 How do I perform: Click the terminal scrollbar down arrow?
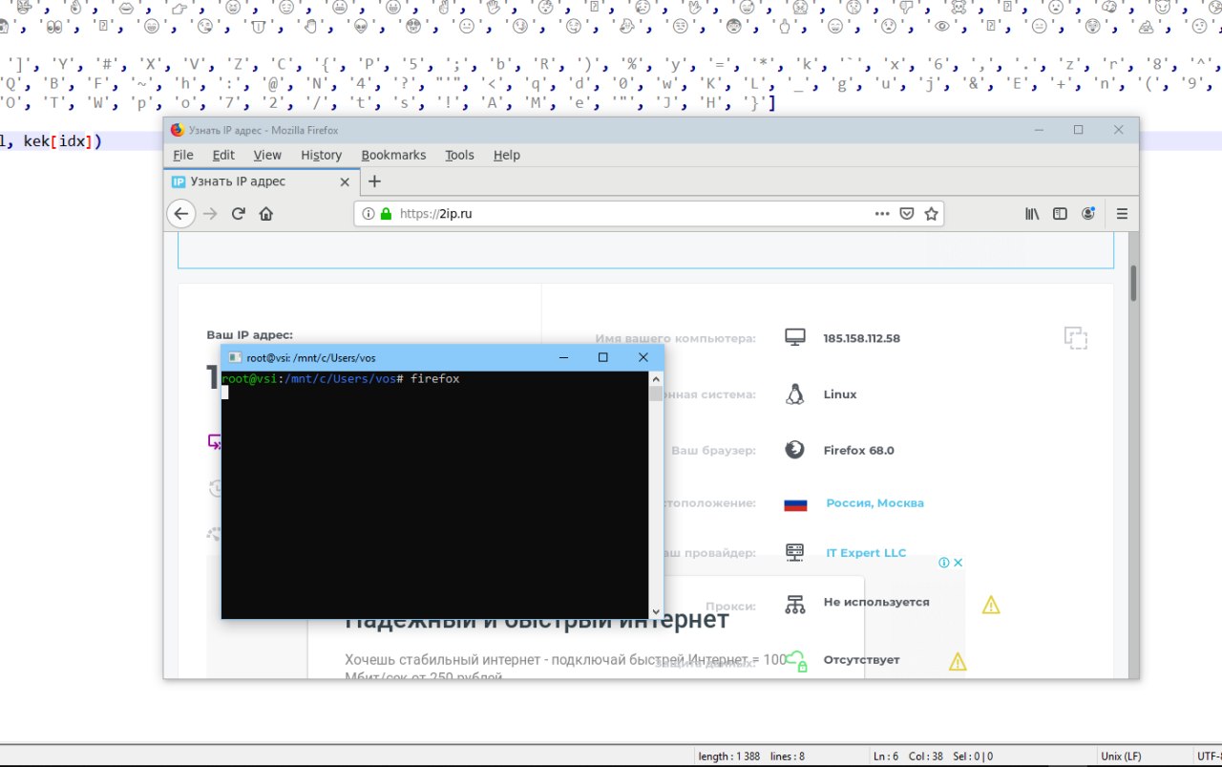pyautogui.click(x=656, y=611)
